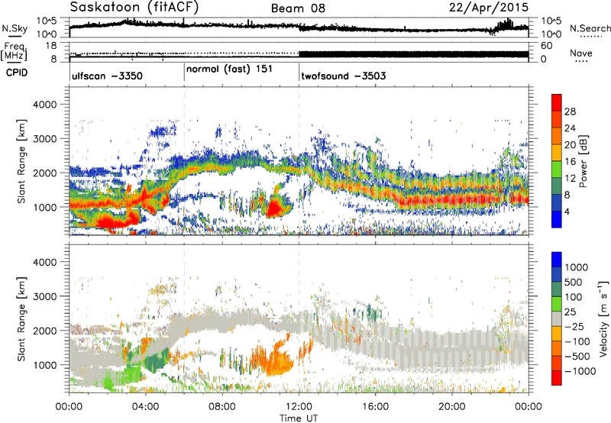Click the '28' tick on the power colorbar

(570, 111)
